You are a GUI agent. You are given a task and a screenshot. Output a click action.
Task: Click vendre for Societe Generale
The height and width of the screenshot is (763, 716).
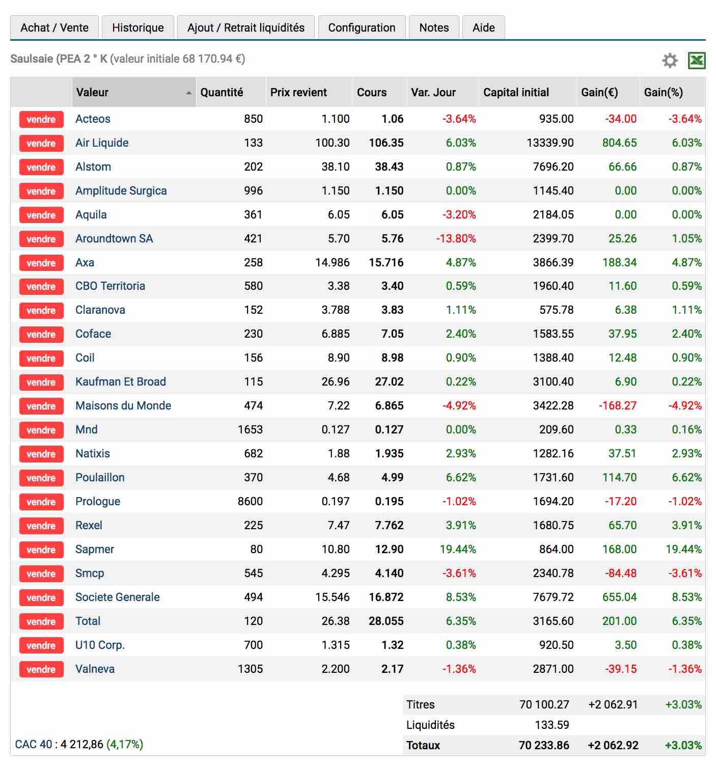click(41, 597)
